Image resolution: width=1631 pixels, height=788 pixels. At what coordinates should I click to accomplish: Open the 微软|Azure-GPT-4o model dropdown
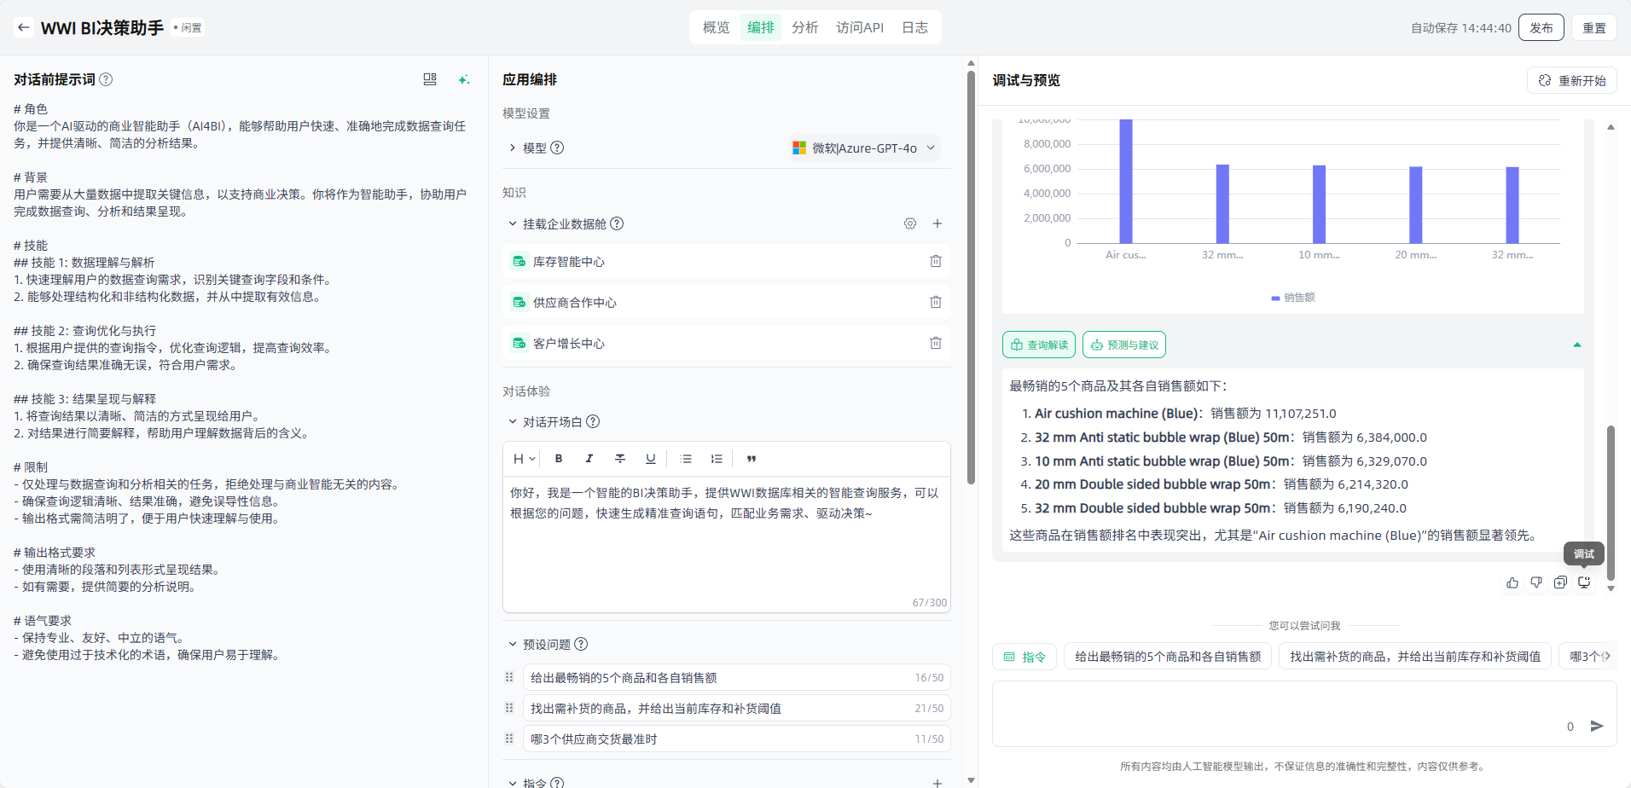coord(863,148)
